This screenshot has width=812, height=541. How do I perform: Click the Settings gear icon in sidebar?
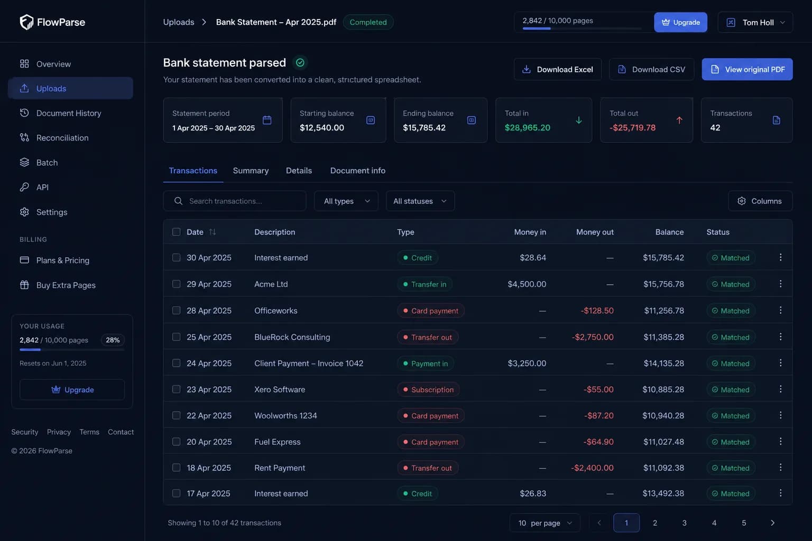click(x=24, y=212)
